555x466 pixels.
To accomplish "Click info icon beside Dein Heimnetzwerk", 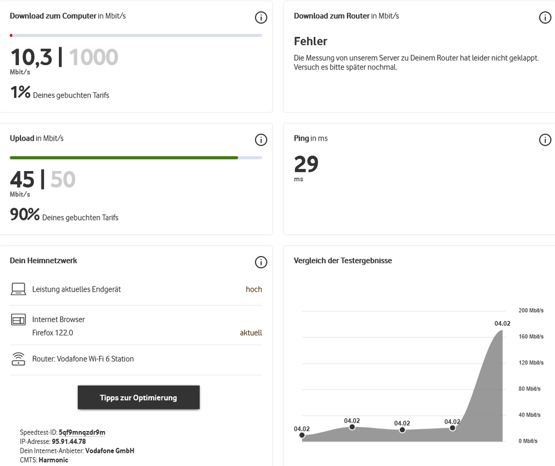I will click(261, 262).
